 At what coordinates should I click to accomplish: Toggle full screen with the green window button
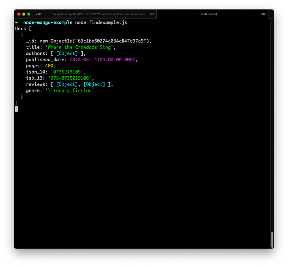point(29,13)
